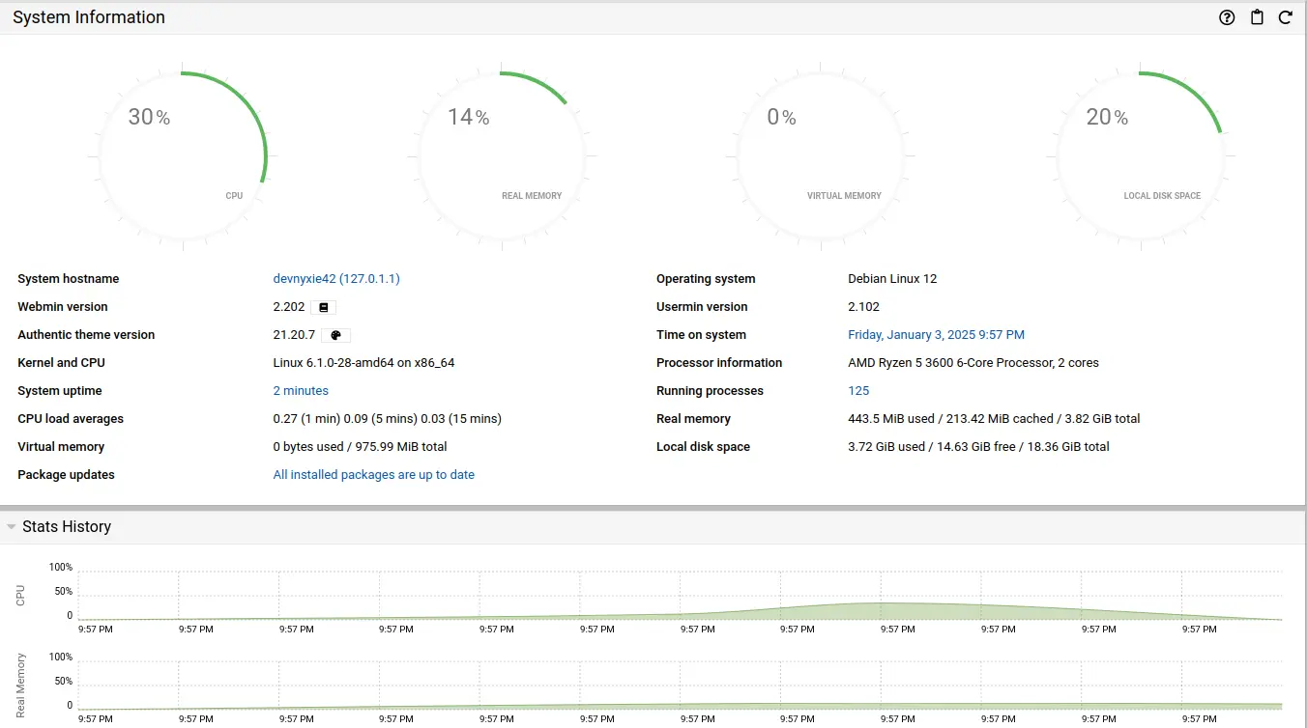
Task: Click the CPU 30% usage gauge
Action: pyautogui.click(x=182, y=155)
